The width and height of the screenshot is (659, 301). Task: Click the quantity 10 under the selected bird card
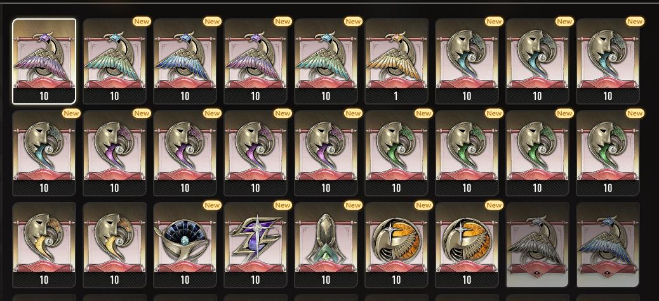[44, 96]
